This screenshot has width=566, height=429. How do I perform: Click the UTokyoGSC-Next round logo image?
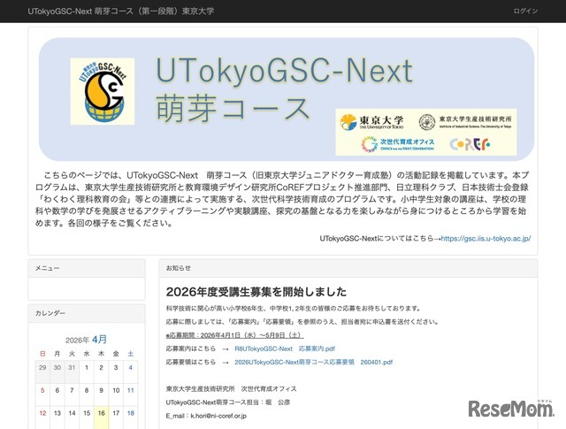click(x=103, y=91)
